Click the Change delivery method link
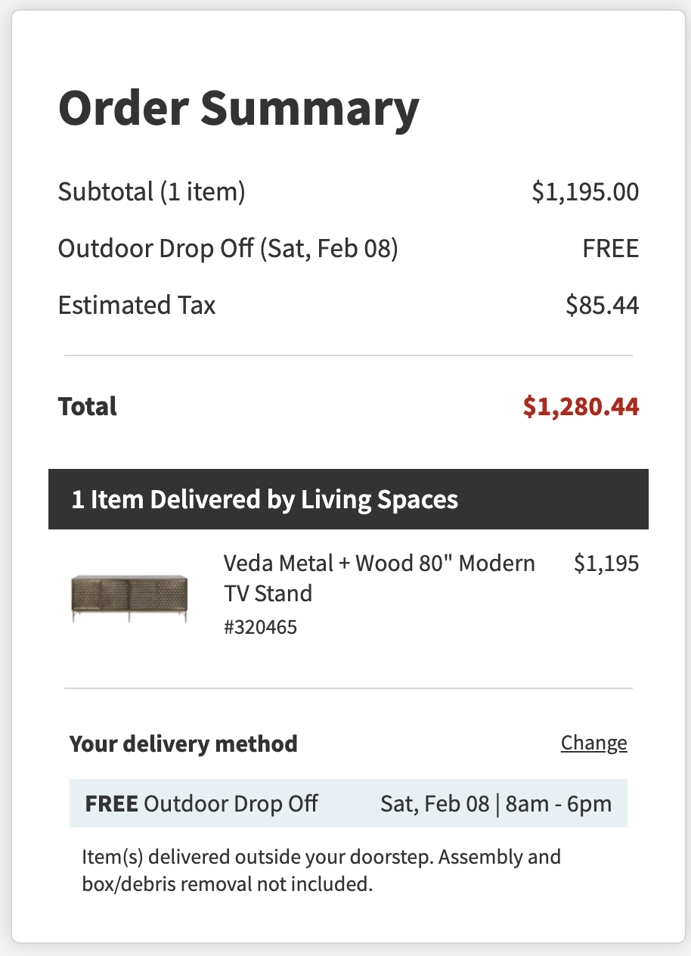 (x=593, y=743)
